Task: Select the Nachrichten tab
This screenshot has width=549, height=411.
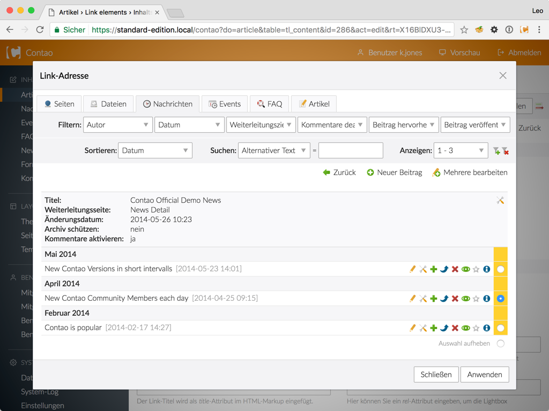Action: (168, 104)
